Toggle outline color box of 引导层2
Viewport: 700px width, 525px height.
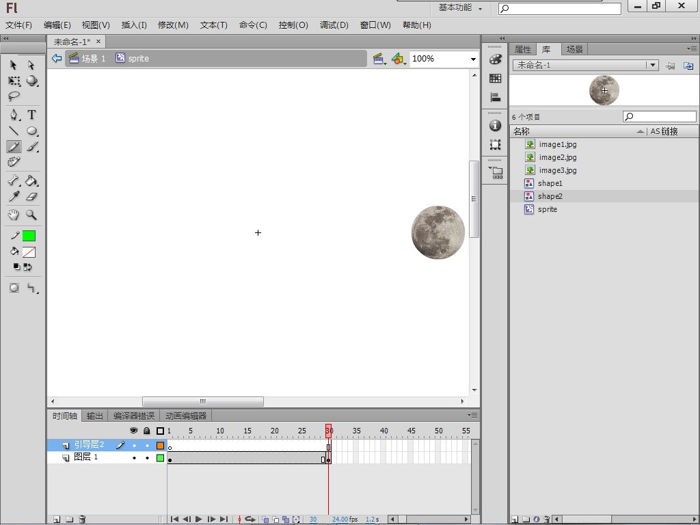(160, 446)
